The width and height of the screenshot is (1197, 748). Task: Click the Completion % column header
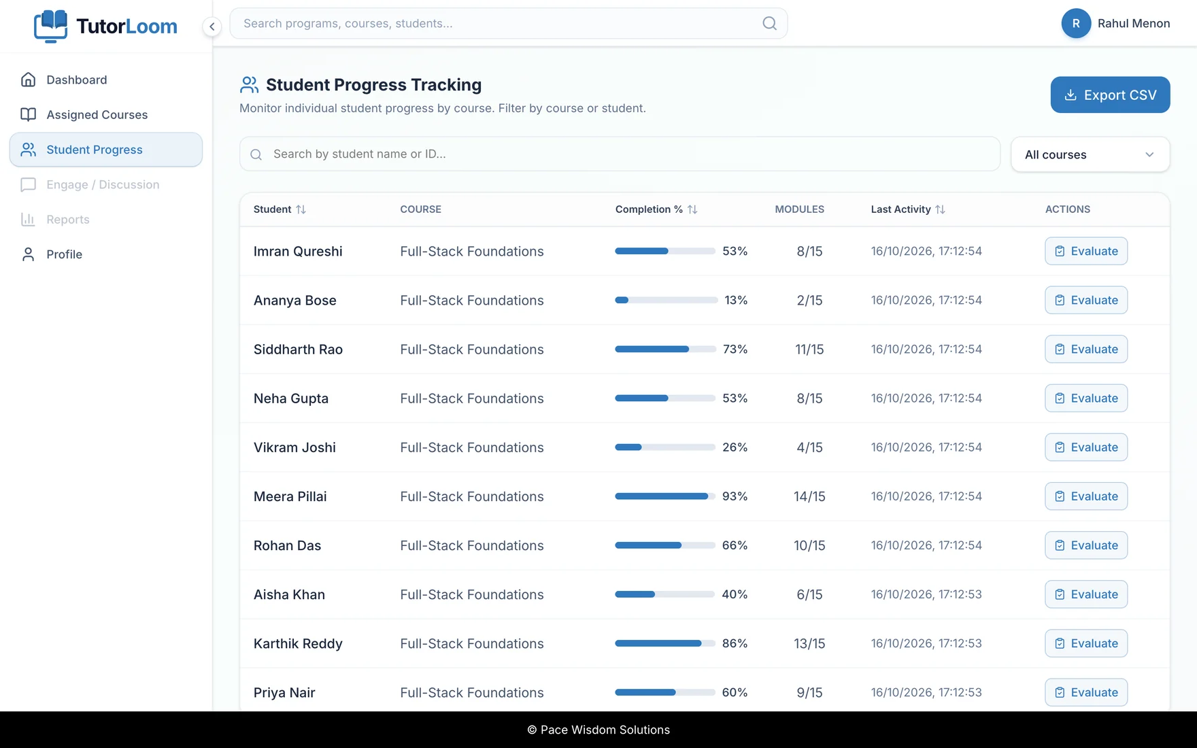pos(656,209)
